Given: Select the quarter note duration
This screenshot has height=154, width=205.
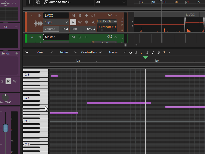Looking at the screenshot, I should (x=141, y=52).
